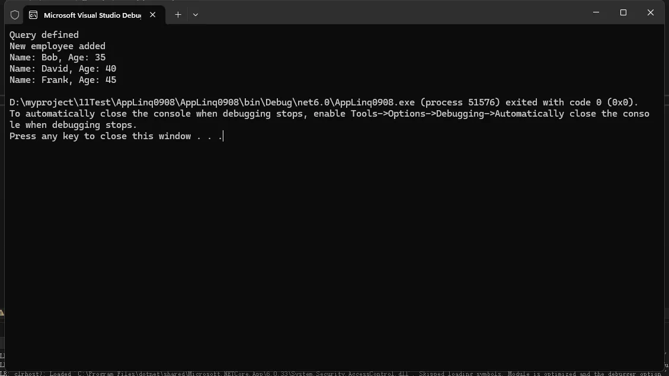
Task: Minimize the terminal window
Action: [596, 12]
